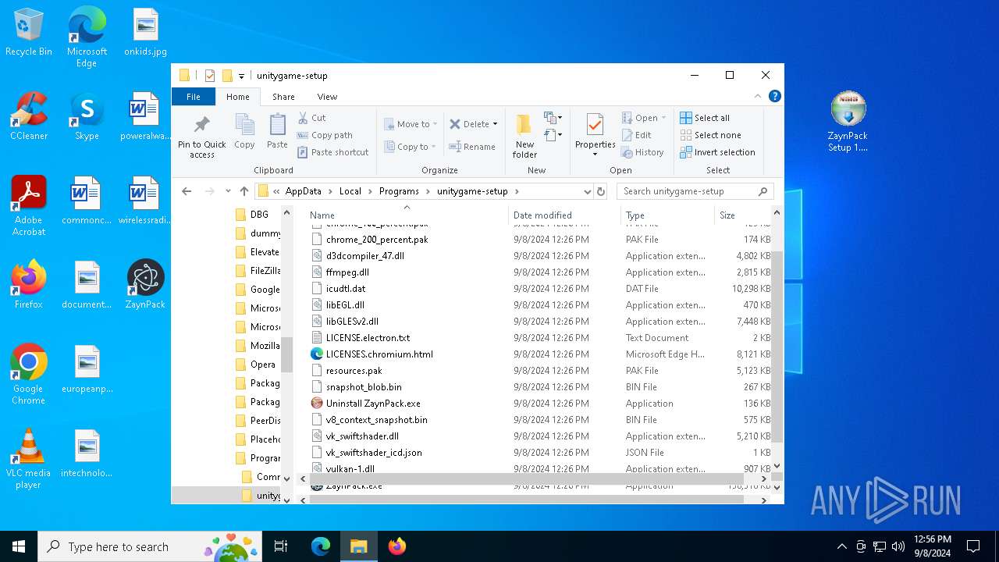Click in Search unitygame-setup box

[x=695, y=191]
